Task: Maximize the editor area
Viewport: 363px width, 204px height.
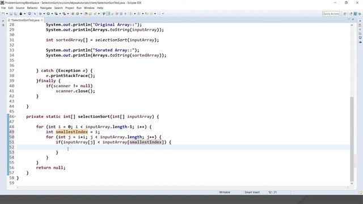Action: [353, 19]
